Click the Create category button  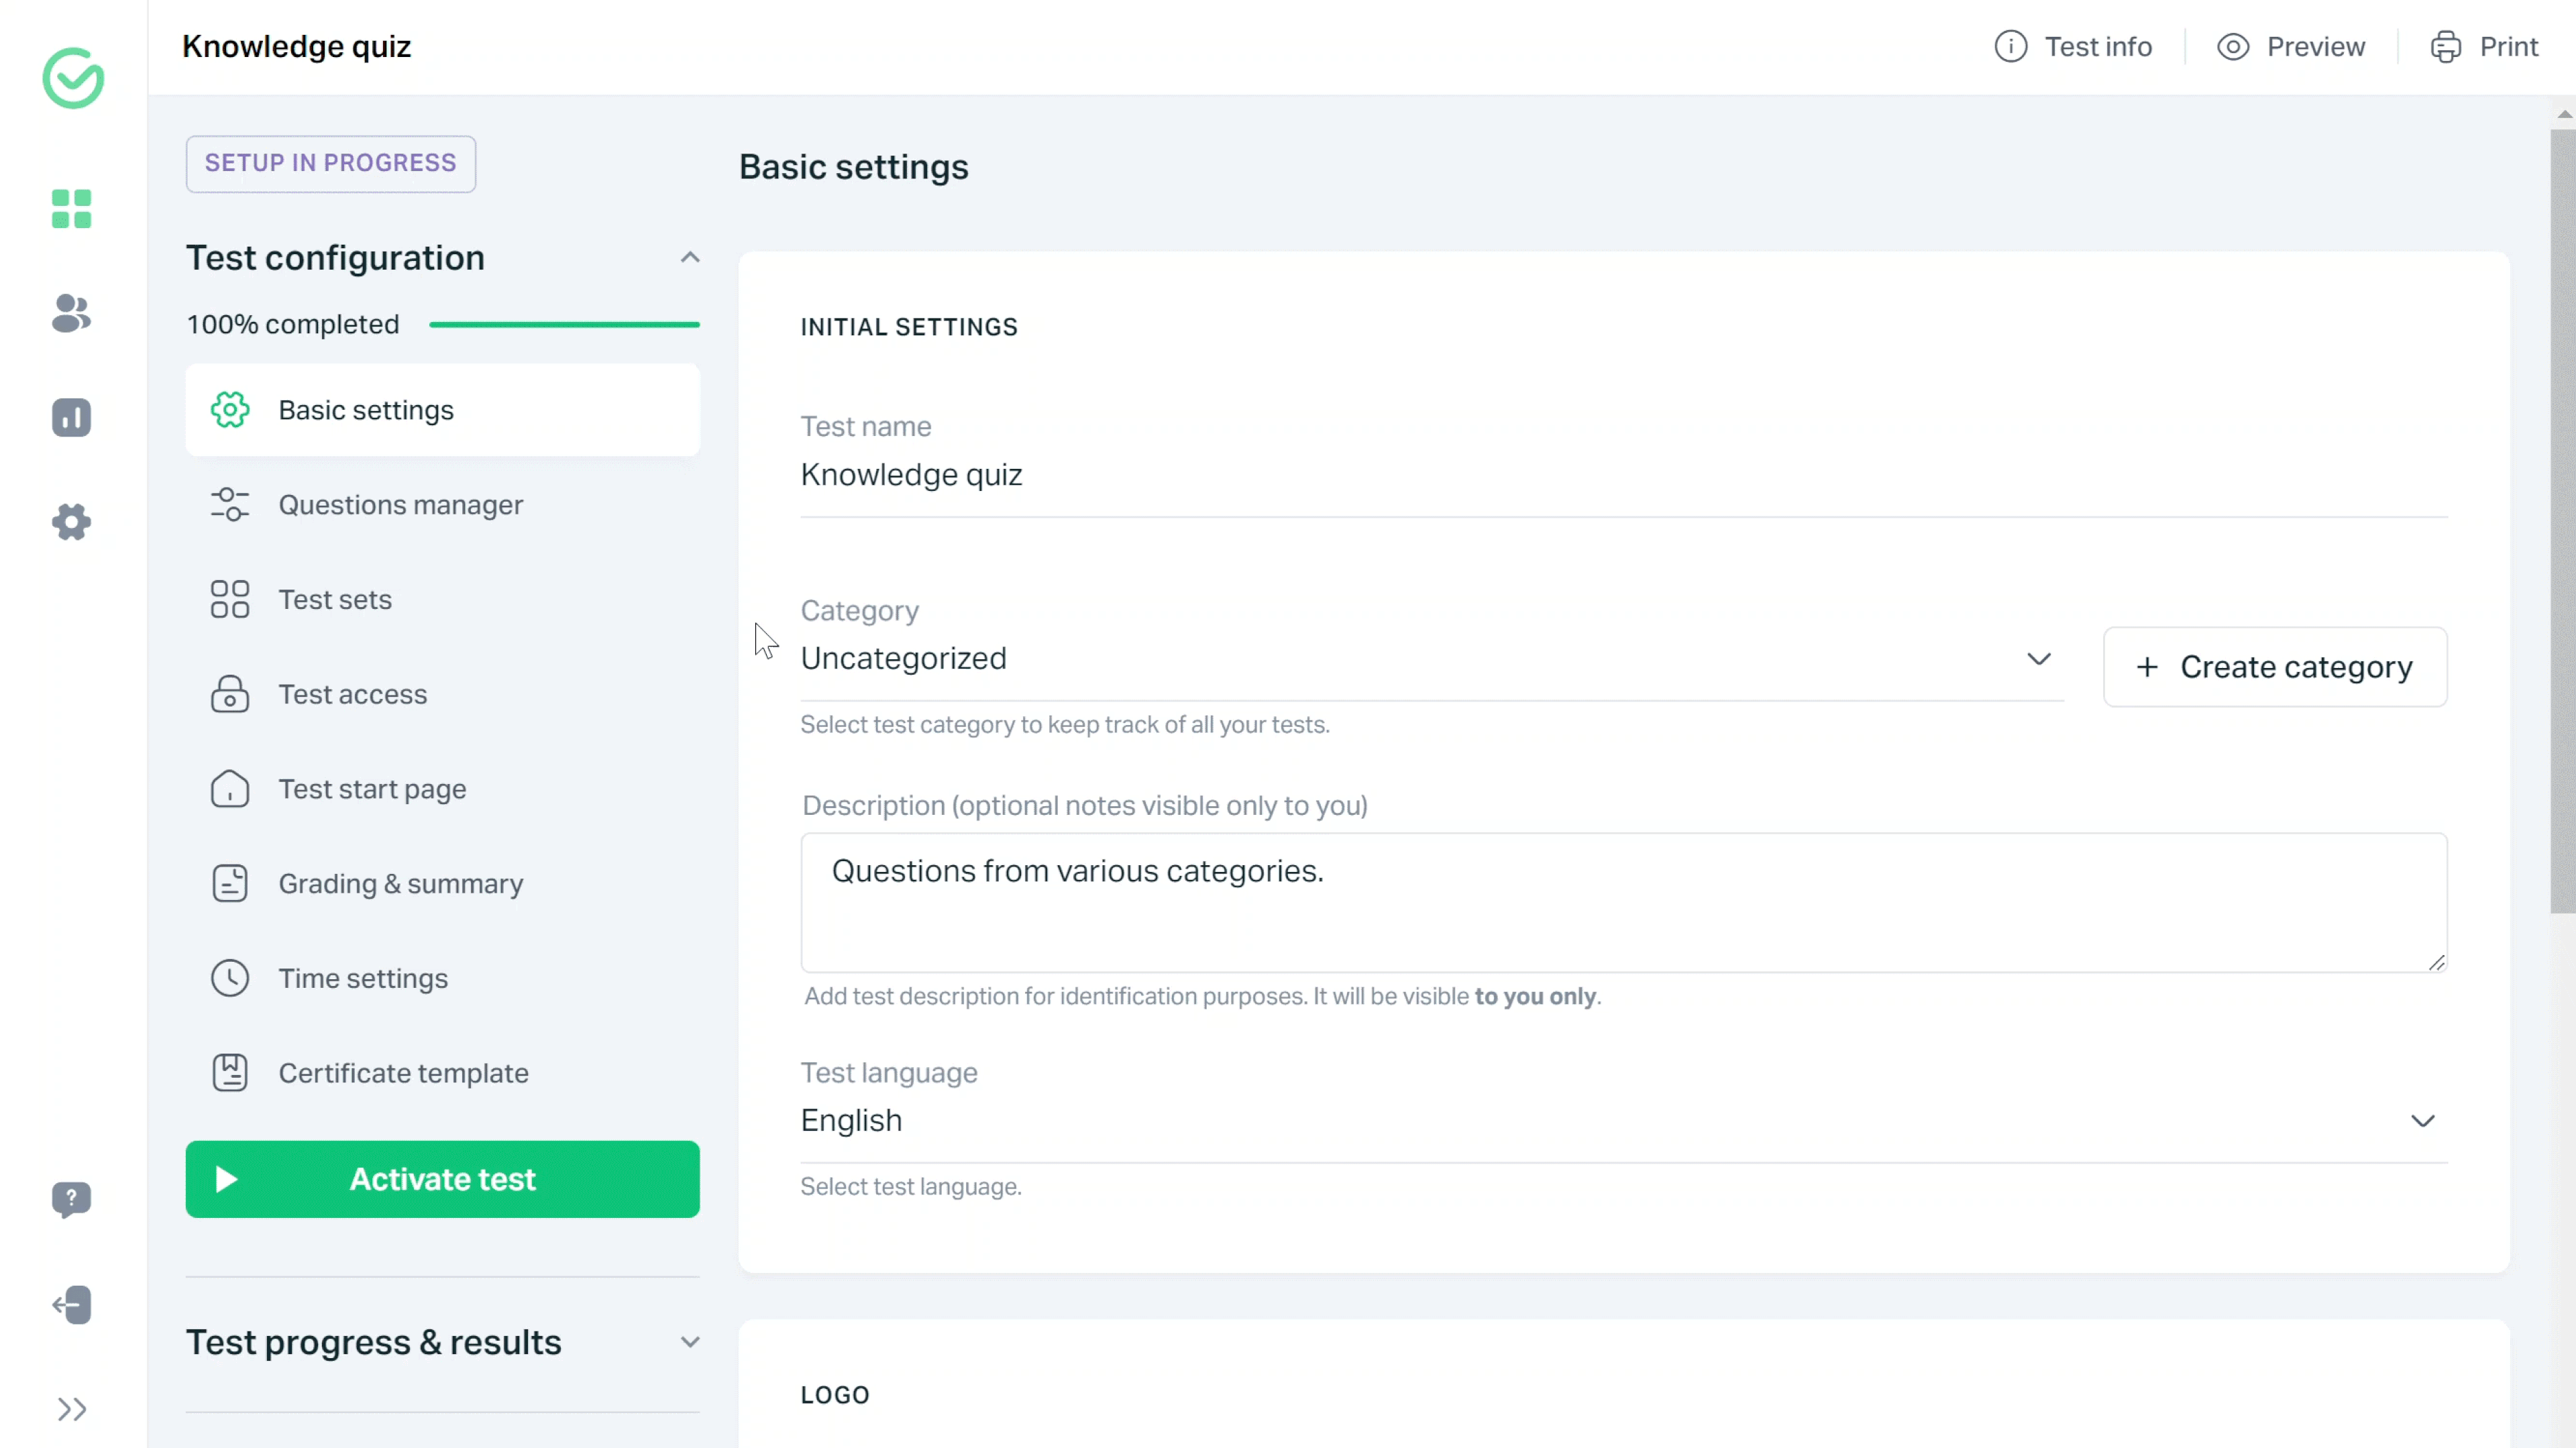pyautogui.click(x=2274, y=667)
